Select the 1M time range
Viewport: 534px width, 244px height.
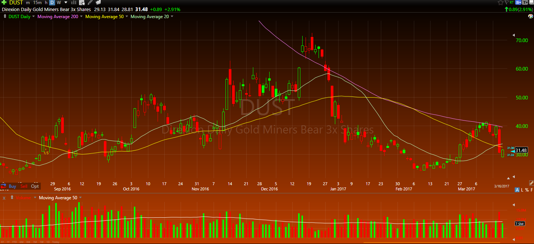(34, 242)
